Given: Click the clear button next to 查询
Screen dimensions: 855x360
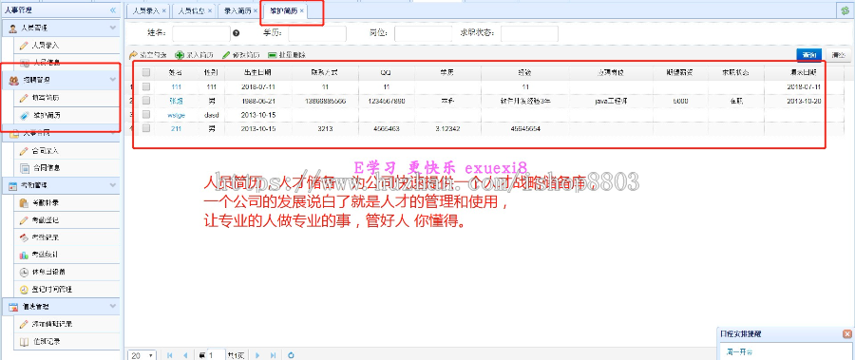Looking at the screenshot, I should pos(839,55).
